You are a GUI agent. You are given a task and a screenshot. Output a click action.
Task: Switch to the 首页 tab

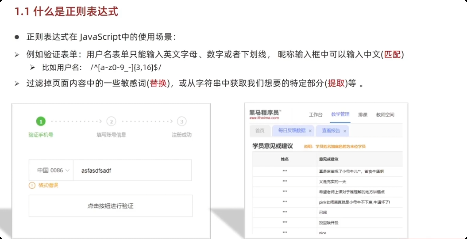[x=260, y=131]
